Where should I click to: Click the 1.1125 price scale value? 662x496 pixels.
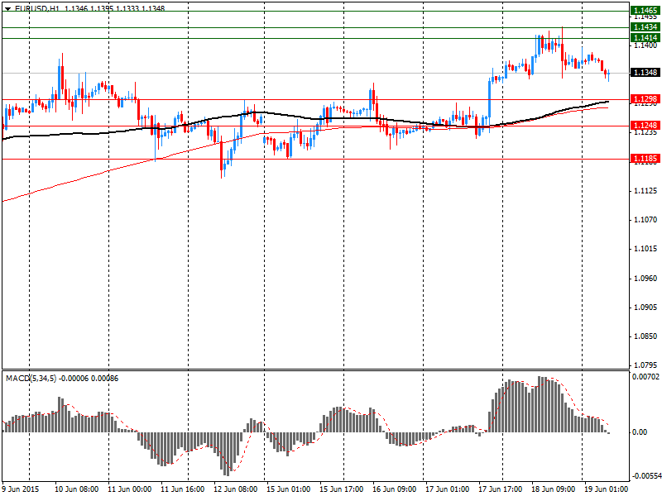click(645, 191)
